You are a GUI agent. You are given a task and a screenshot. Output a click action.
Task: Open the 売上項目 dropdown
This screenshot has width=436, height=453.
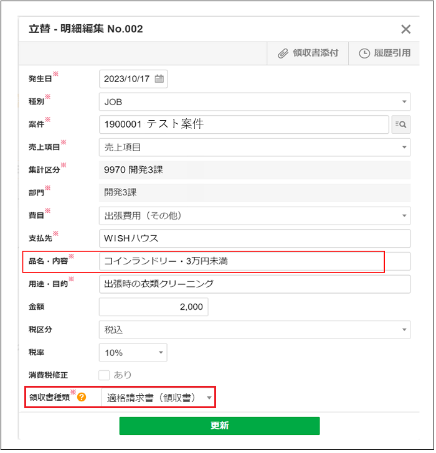coord(254,147)
